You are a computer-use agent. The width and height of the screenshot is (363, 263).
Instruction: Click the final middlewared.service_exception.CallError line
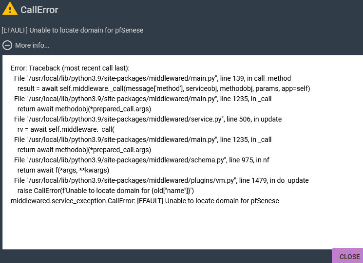[x=145, y=201]
